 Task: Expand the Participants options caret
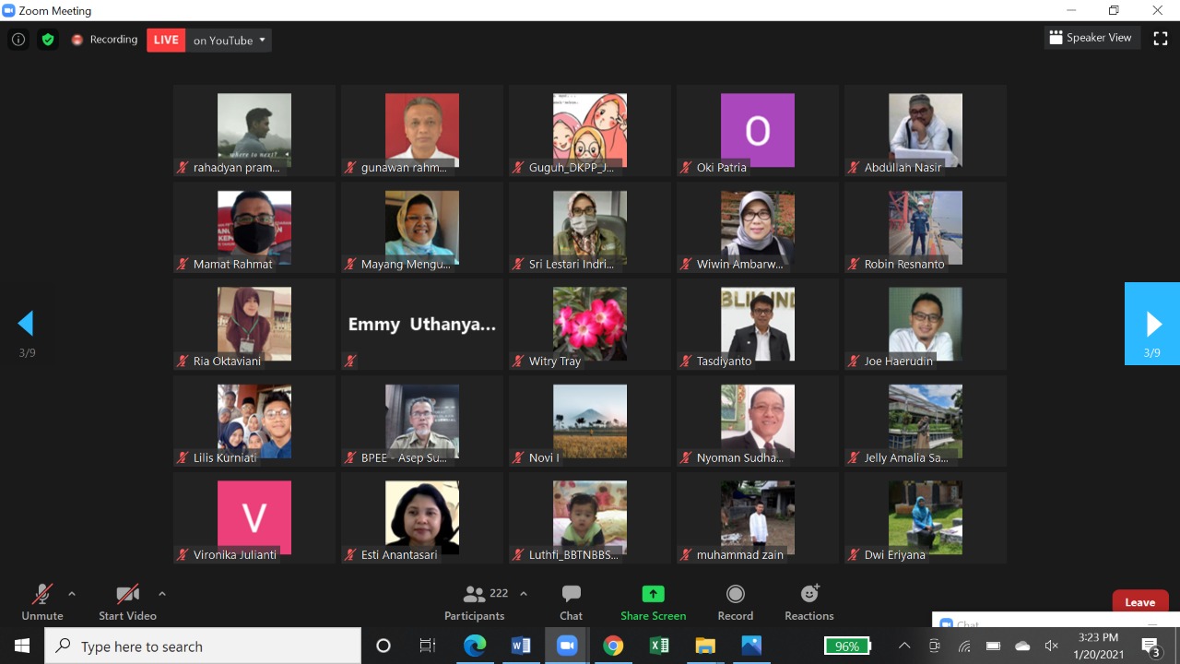524,594
